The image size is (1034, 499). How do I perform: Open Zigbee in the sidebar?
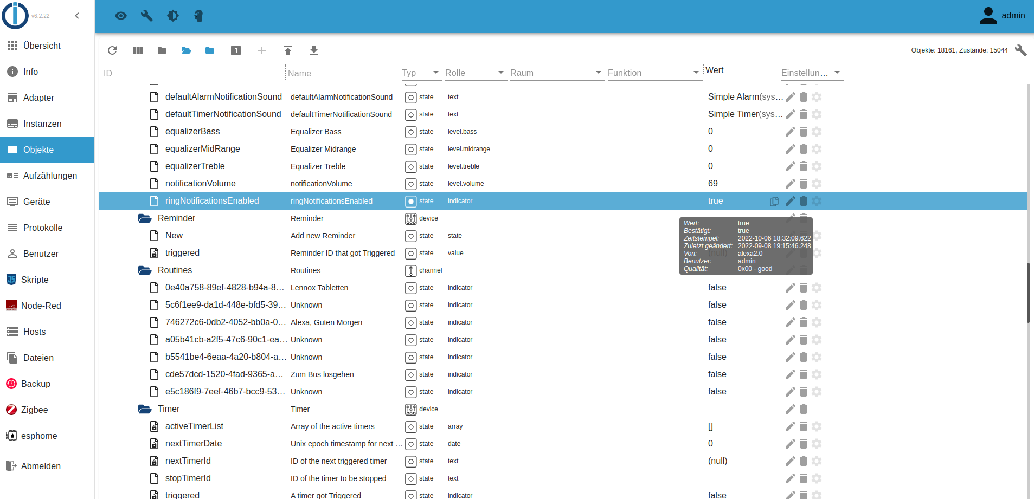[x=47, y=410]
